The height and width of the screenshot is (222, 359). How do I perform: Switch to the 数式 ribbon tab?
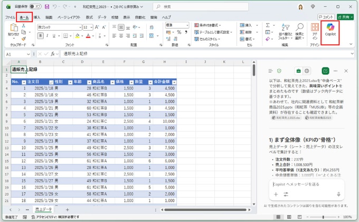[89, 17]
